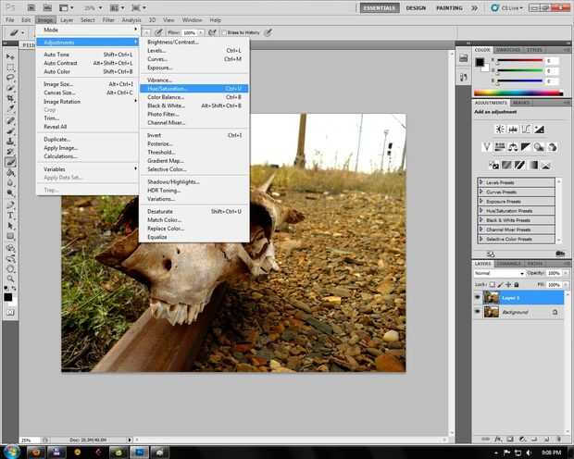The width and height of the screenshot is (574, 459).
Task: Open CS Live button
Action: click(x=507, y=8)
